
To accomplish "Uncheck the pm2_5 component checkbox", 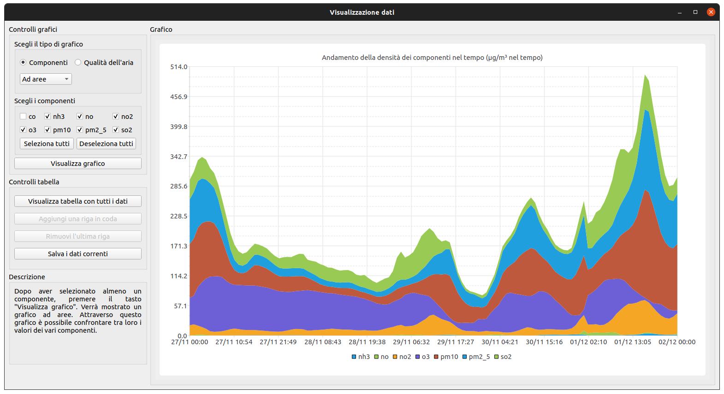I will (x=80, y=130).
